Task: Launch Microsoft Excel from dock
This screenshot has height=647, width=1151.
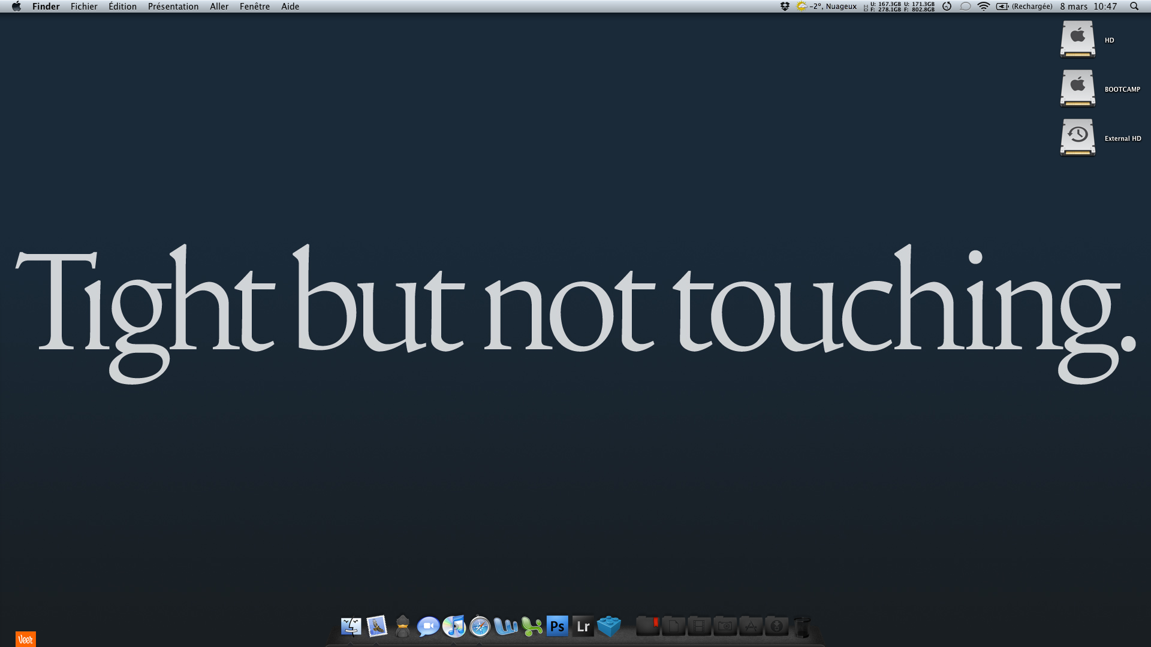Action: [x=531, y=627]
